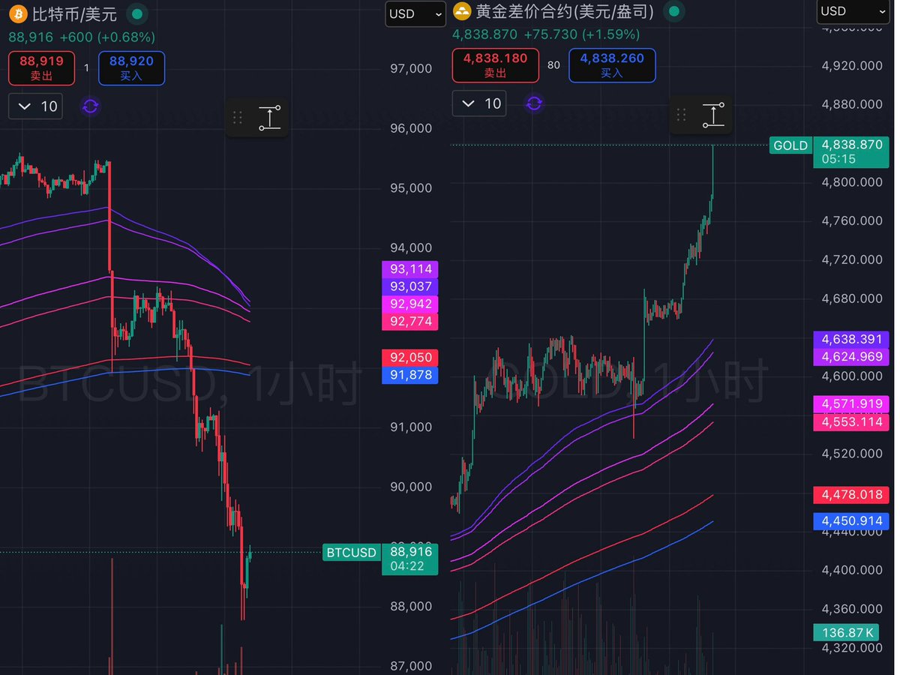Screen dimensions: 900x675
Task: Click the 4,838.260 买入 buy button
Action: click(x=612, y=65)
